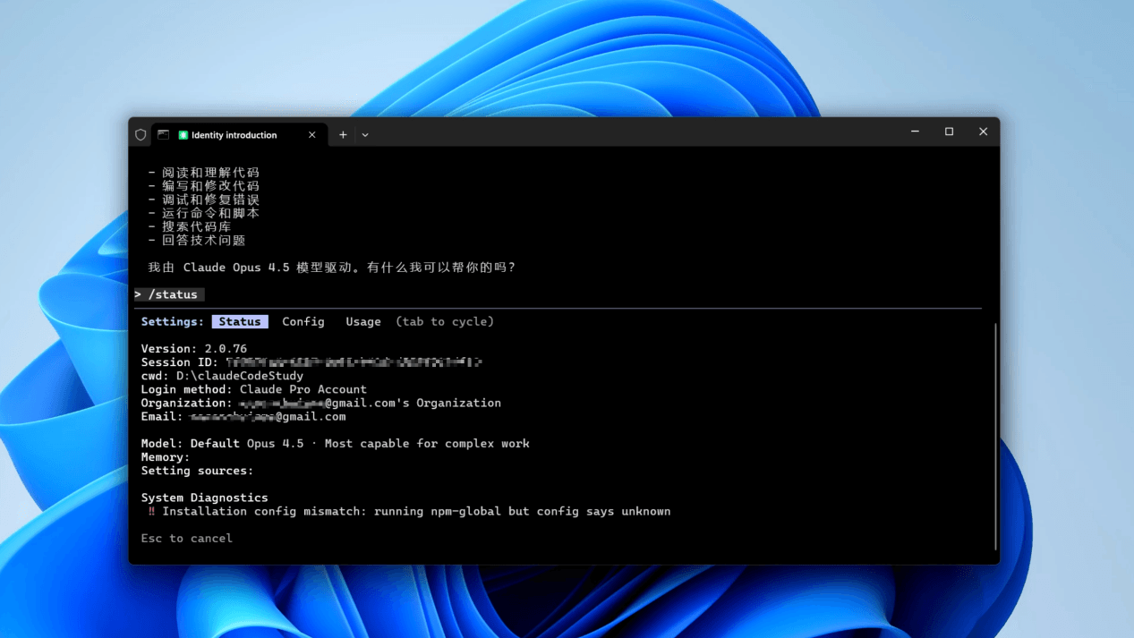
Task: Close the terminal window
Action: [x=983, y=132]
